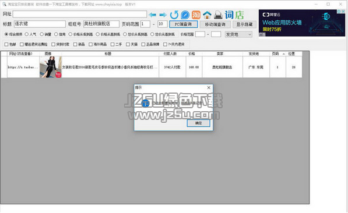Click the 奥杜班旗舰店 seller cell
Screen dimensions: 348x213
pos(222,67)
